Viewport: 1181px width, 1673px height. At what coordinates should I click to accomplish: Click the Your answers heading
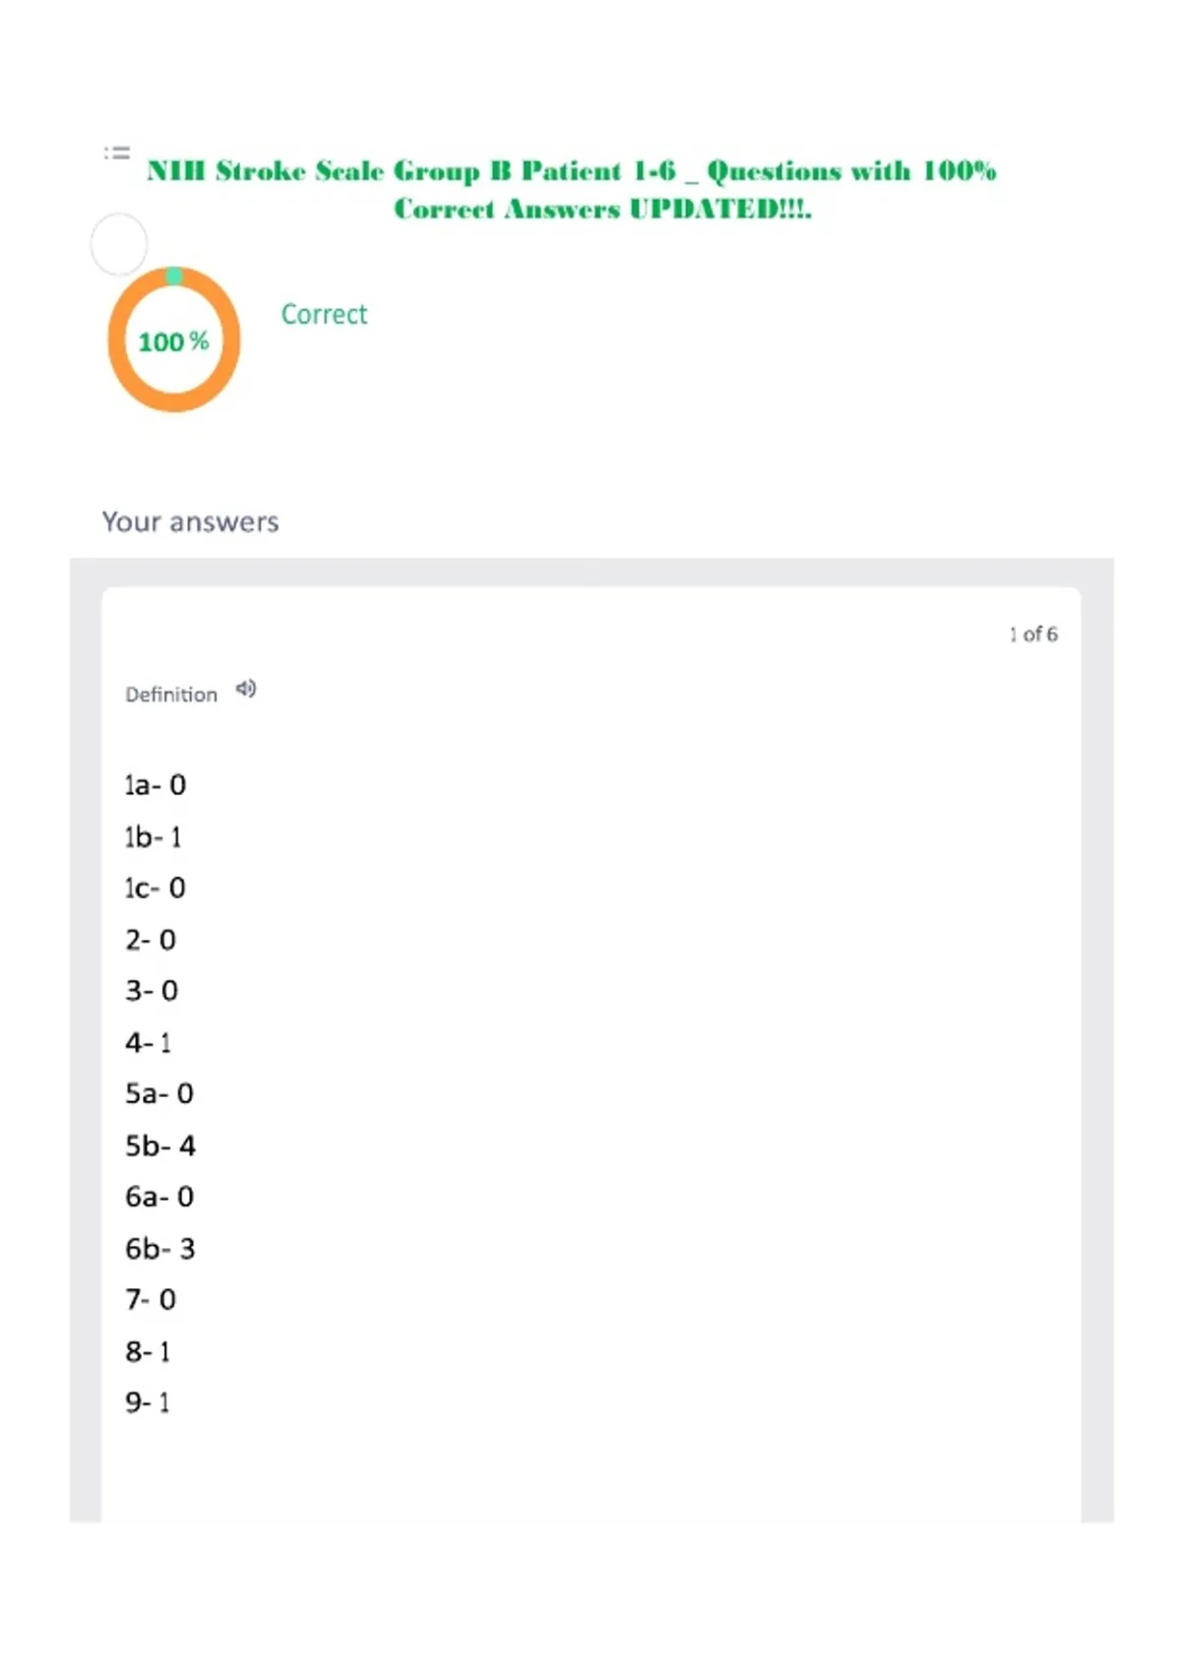[191, 522]
